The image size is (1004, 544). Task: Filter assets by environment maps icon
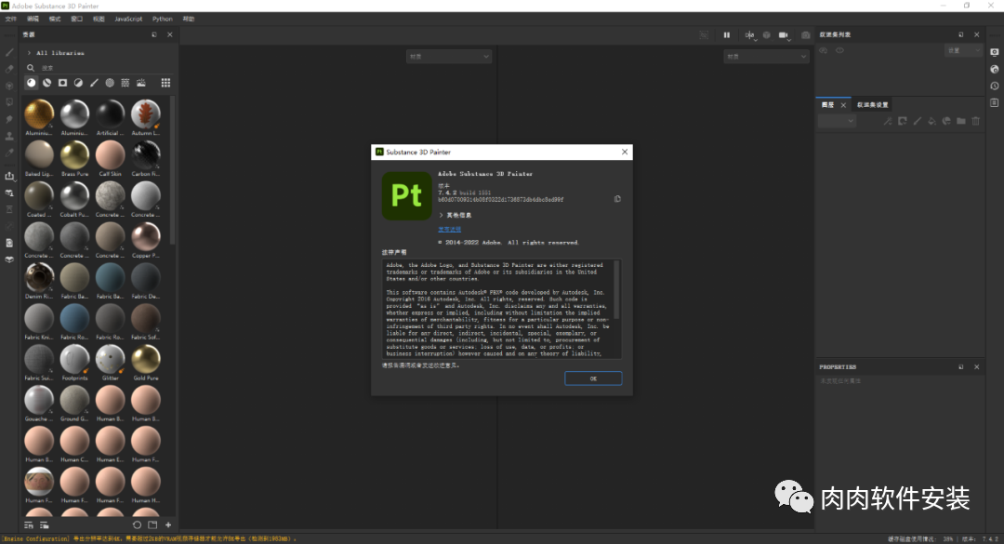pyautogui.click(x=141, y=83)
